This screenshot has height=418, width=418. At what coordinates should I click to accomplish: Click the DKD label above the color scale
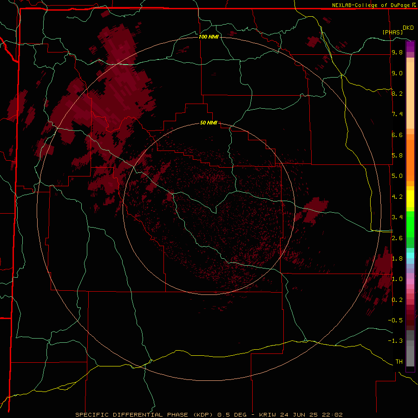[x=408, y=28]
